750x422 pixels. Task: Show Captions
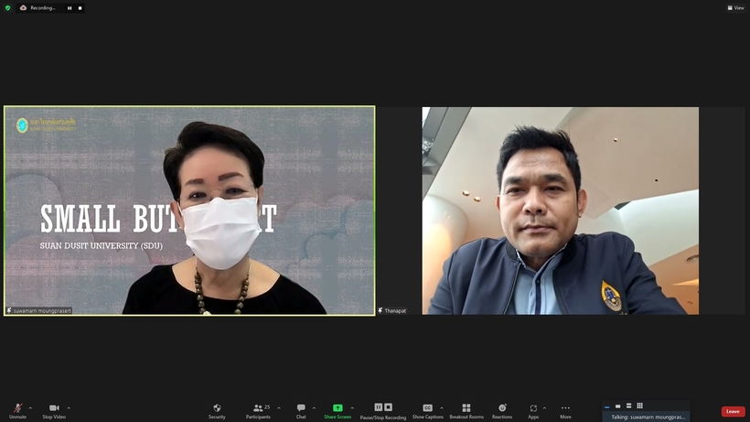[x=428, y=410]
